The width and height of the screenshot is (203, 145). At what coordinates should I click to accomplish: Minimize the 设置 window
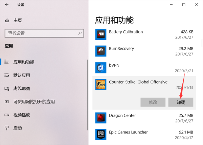(x=171, y=5)
